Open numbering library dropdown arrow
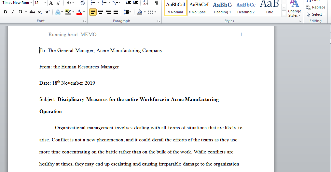 pos(109,3)
